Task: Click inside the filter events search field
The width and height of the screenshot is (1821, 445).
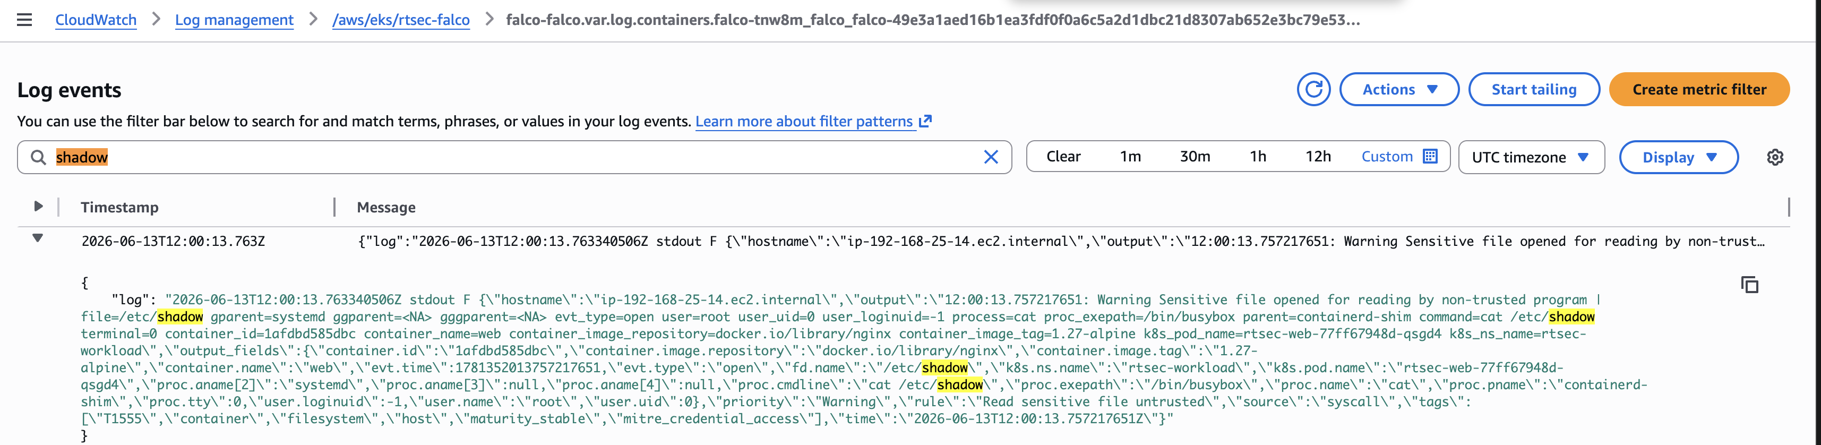Action: 514,157
